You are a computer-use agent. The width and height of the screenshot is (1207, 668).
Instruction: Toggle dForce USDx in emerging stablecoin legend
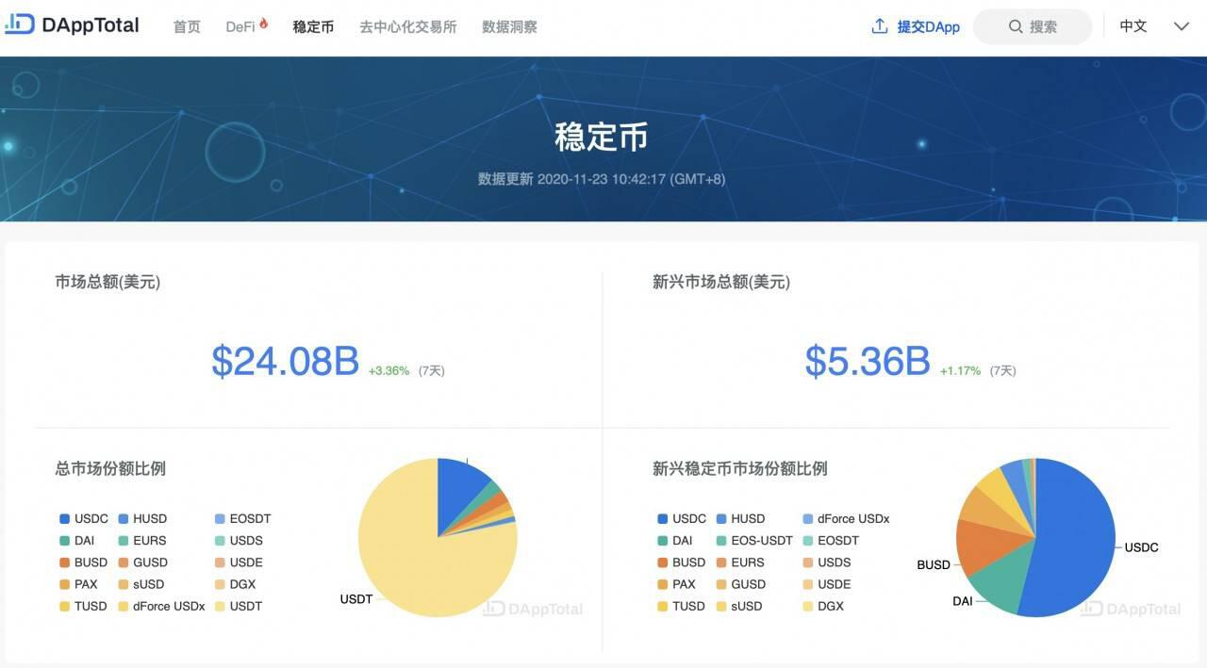[846, 518]
